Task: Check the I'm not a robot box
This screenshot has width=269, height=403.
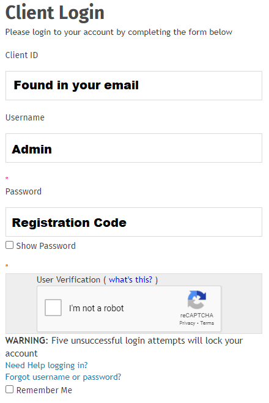Action: (53, 308)
